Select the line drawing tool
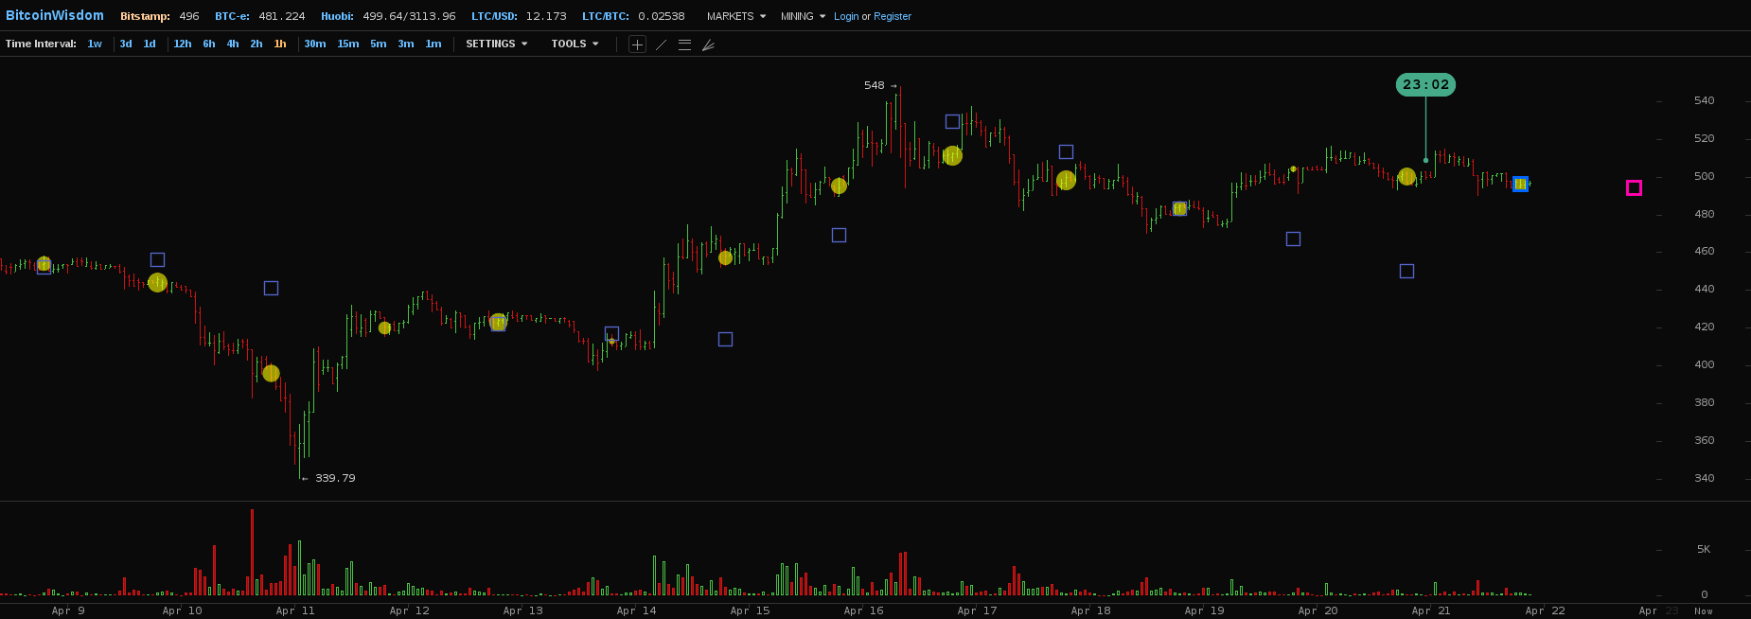Image resolution: width=1751 pixels, height=619 pixels. (661, 44)
